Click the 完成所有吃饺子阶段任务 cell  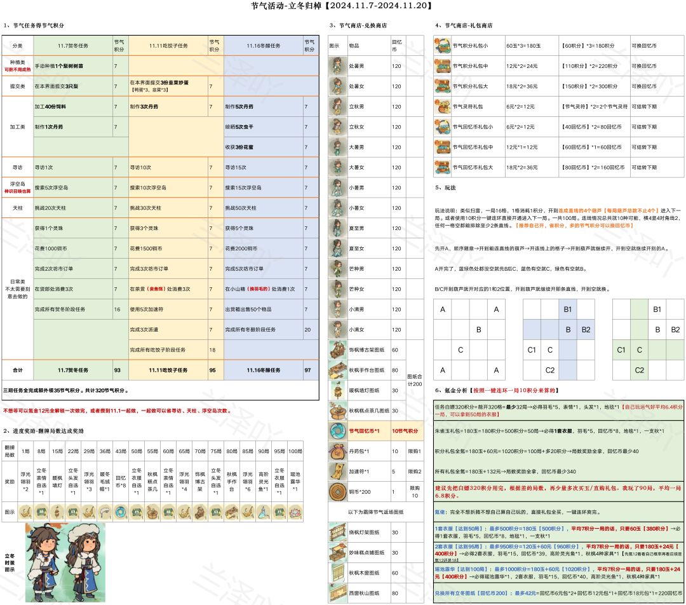(168, 350)
